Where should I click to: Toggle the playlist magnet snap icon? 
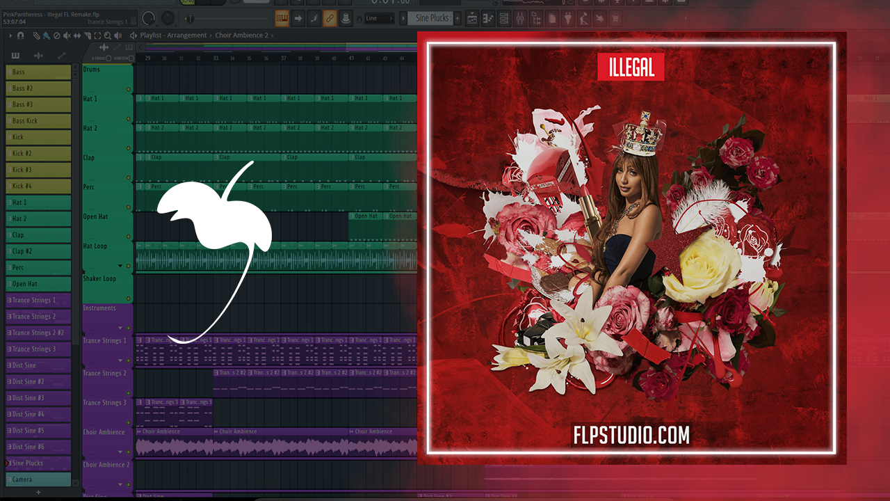(x=20, y=35)
